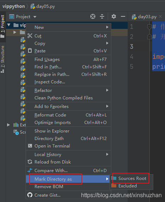165x202 pixels.
Task: Click the reload arrows icon beside Reload from Disk
Action: pyautogui.click(x=30, y=162)
